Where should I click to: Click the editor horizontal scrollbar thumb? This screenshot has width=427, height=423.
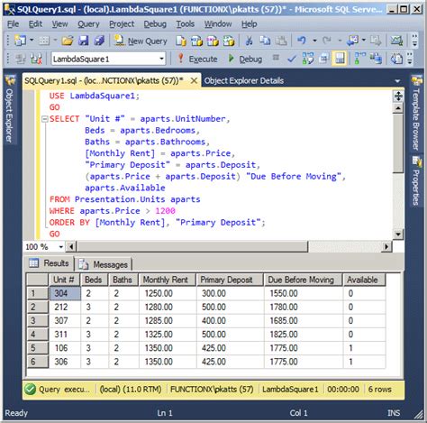coord(192,247)
